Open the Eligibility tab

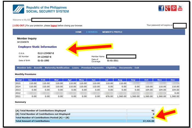tap(111, 68)
